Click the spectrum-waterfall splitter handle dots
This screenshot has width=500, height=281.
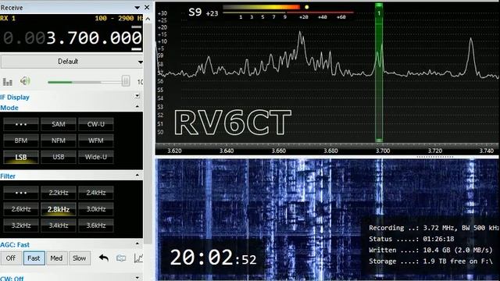coord(434,157)
